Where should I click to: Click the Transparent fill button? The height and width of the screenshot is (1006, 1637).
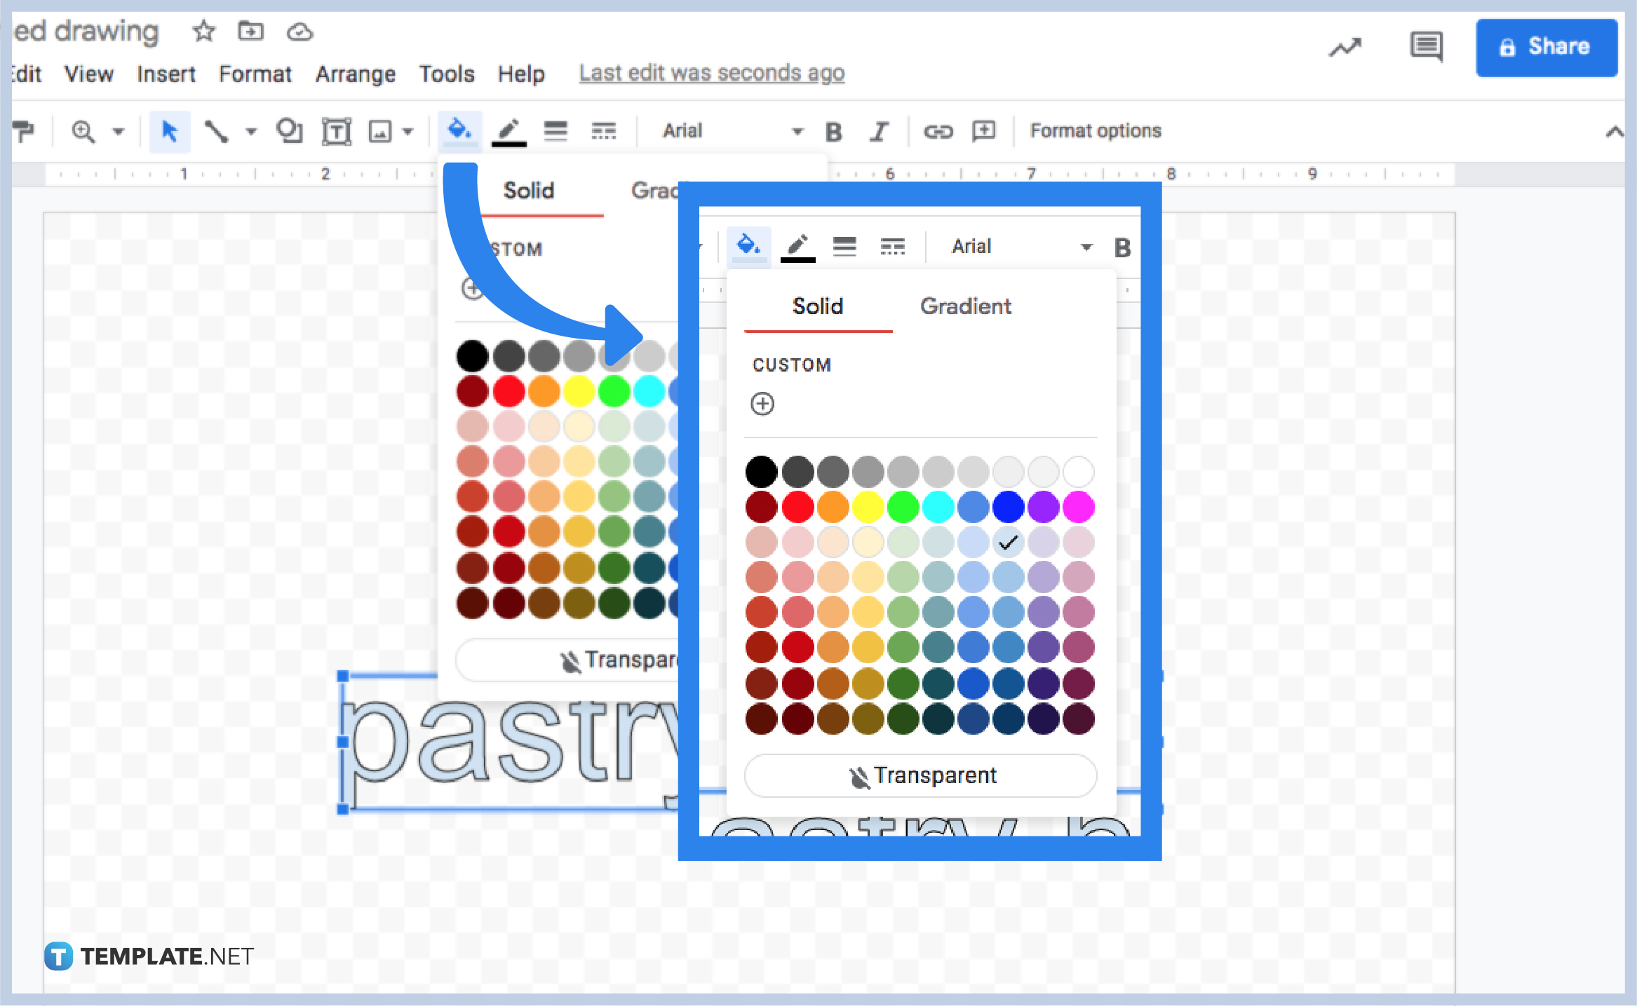[919, 775]
